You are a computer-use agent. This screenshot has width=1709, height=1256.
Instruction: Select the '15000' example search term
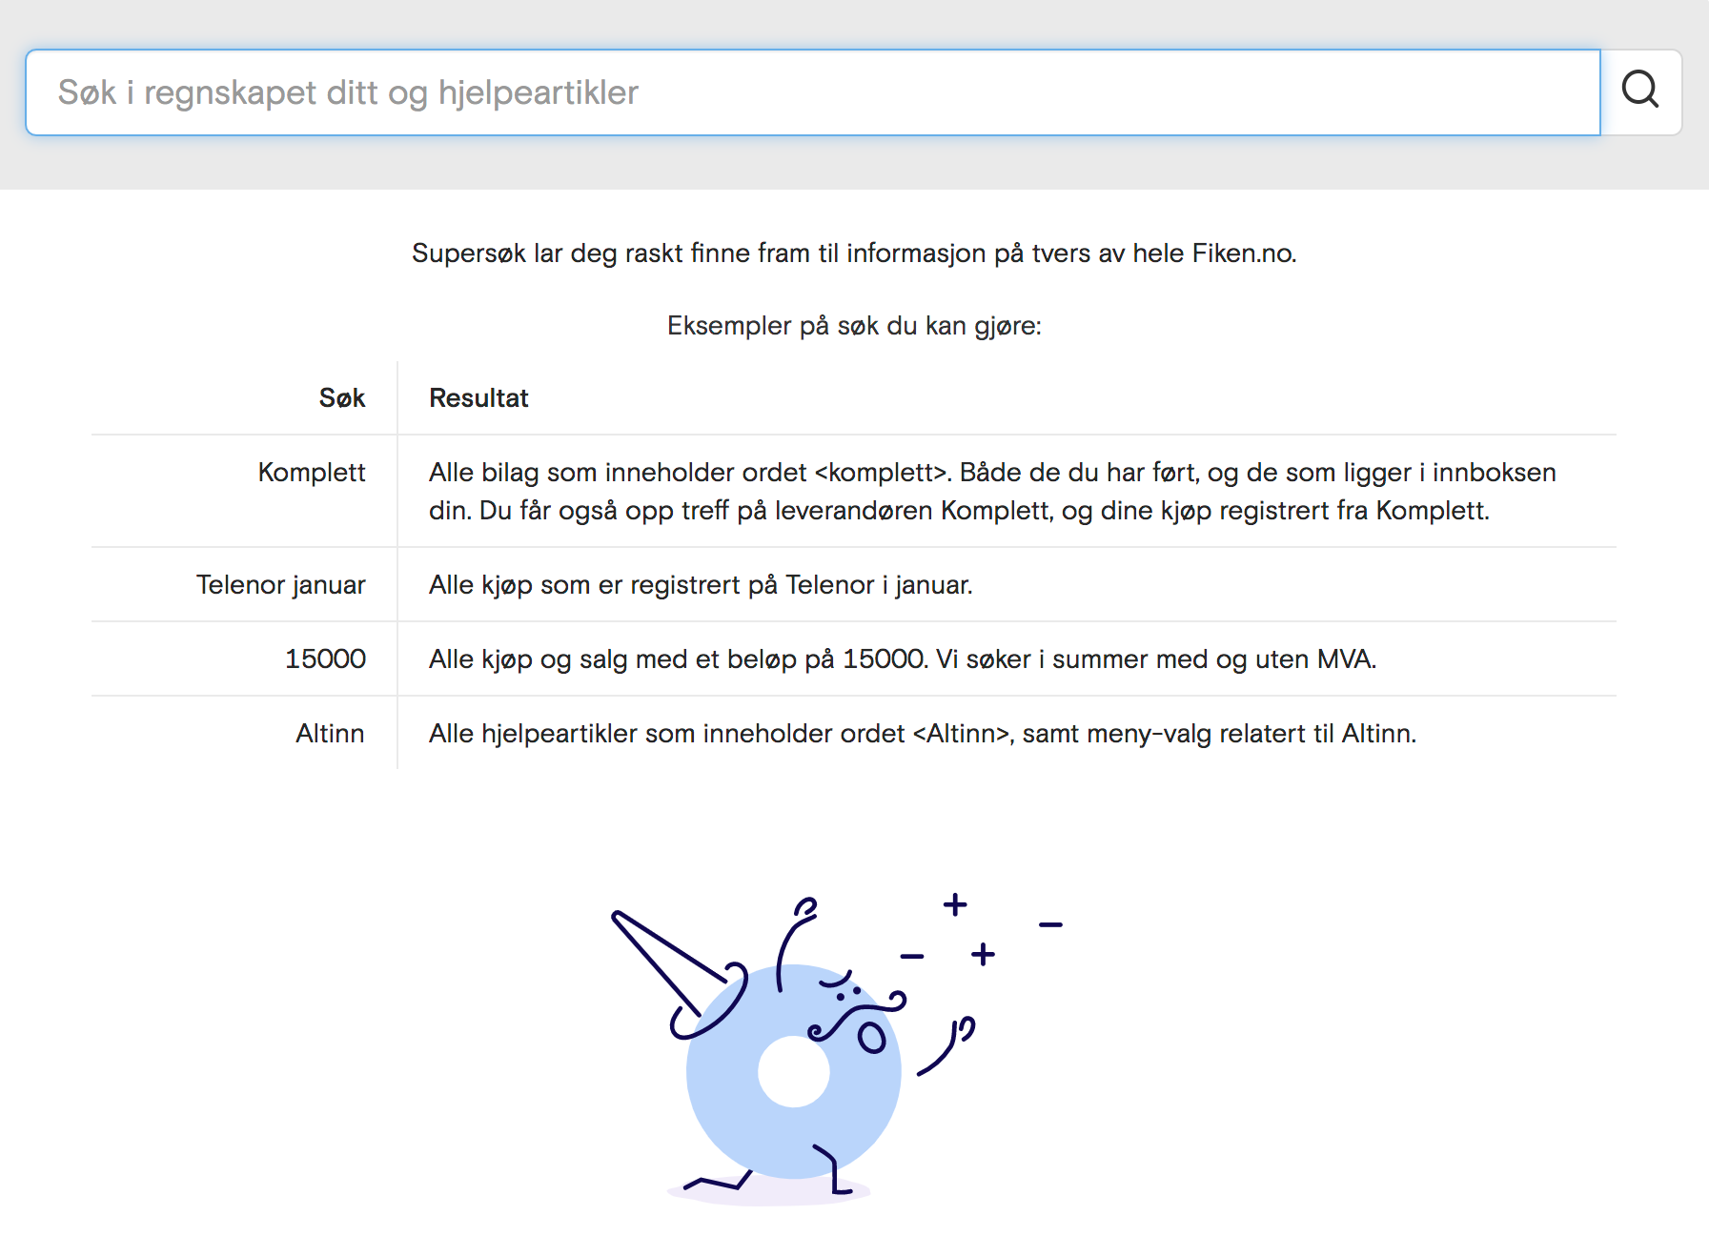click(325, 659)
